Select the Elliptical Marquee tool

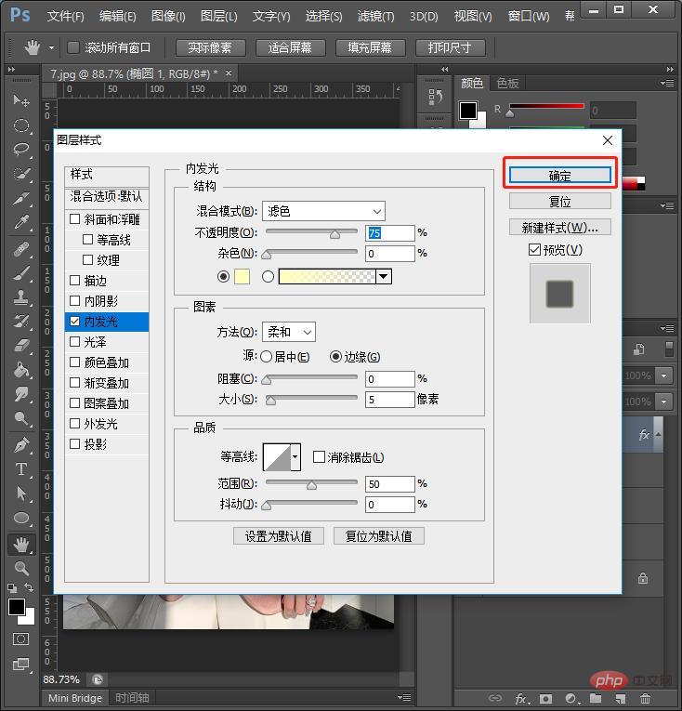pos(20,125)
